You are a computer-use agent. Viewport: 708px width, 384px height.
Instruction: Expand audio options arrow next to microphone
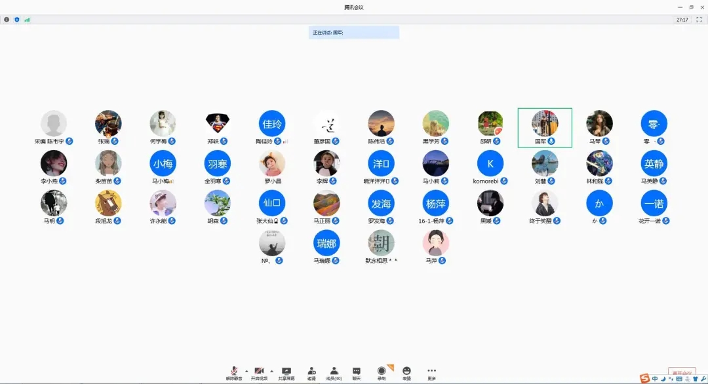tap(246, 370)
